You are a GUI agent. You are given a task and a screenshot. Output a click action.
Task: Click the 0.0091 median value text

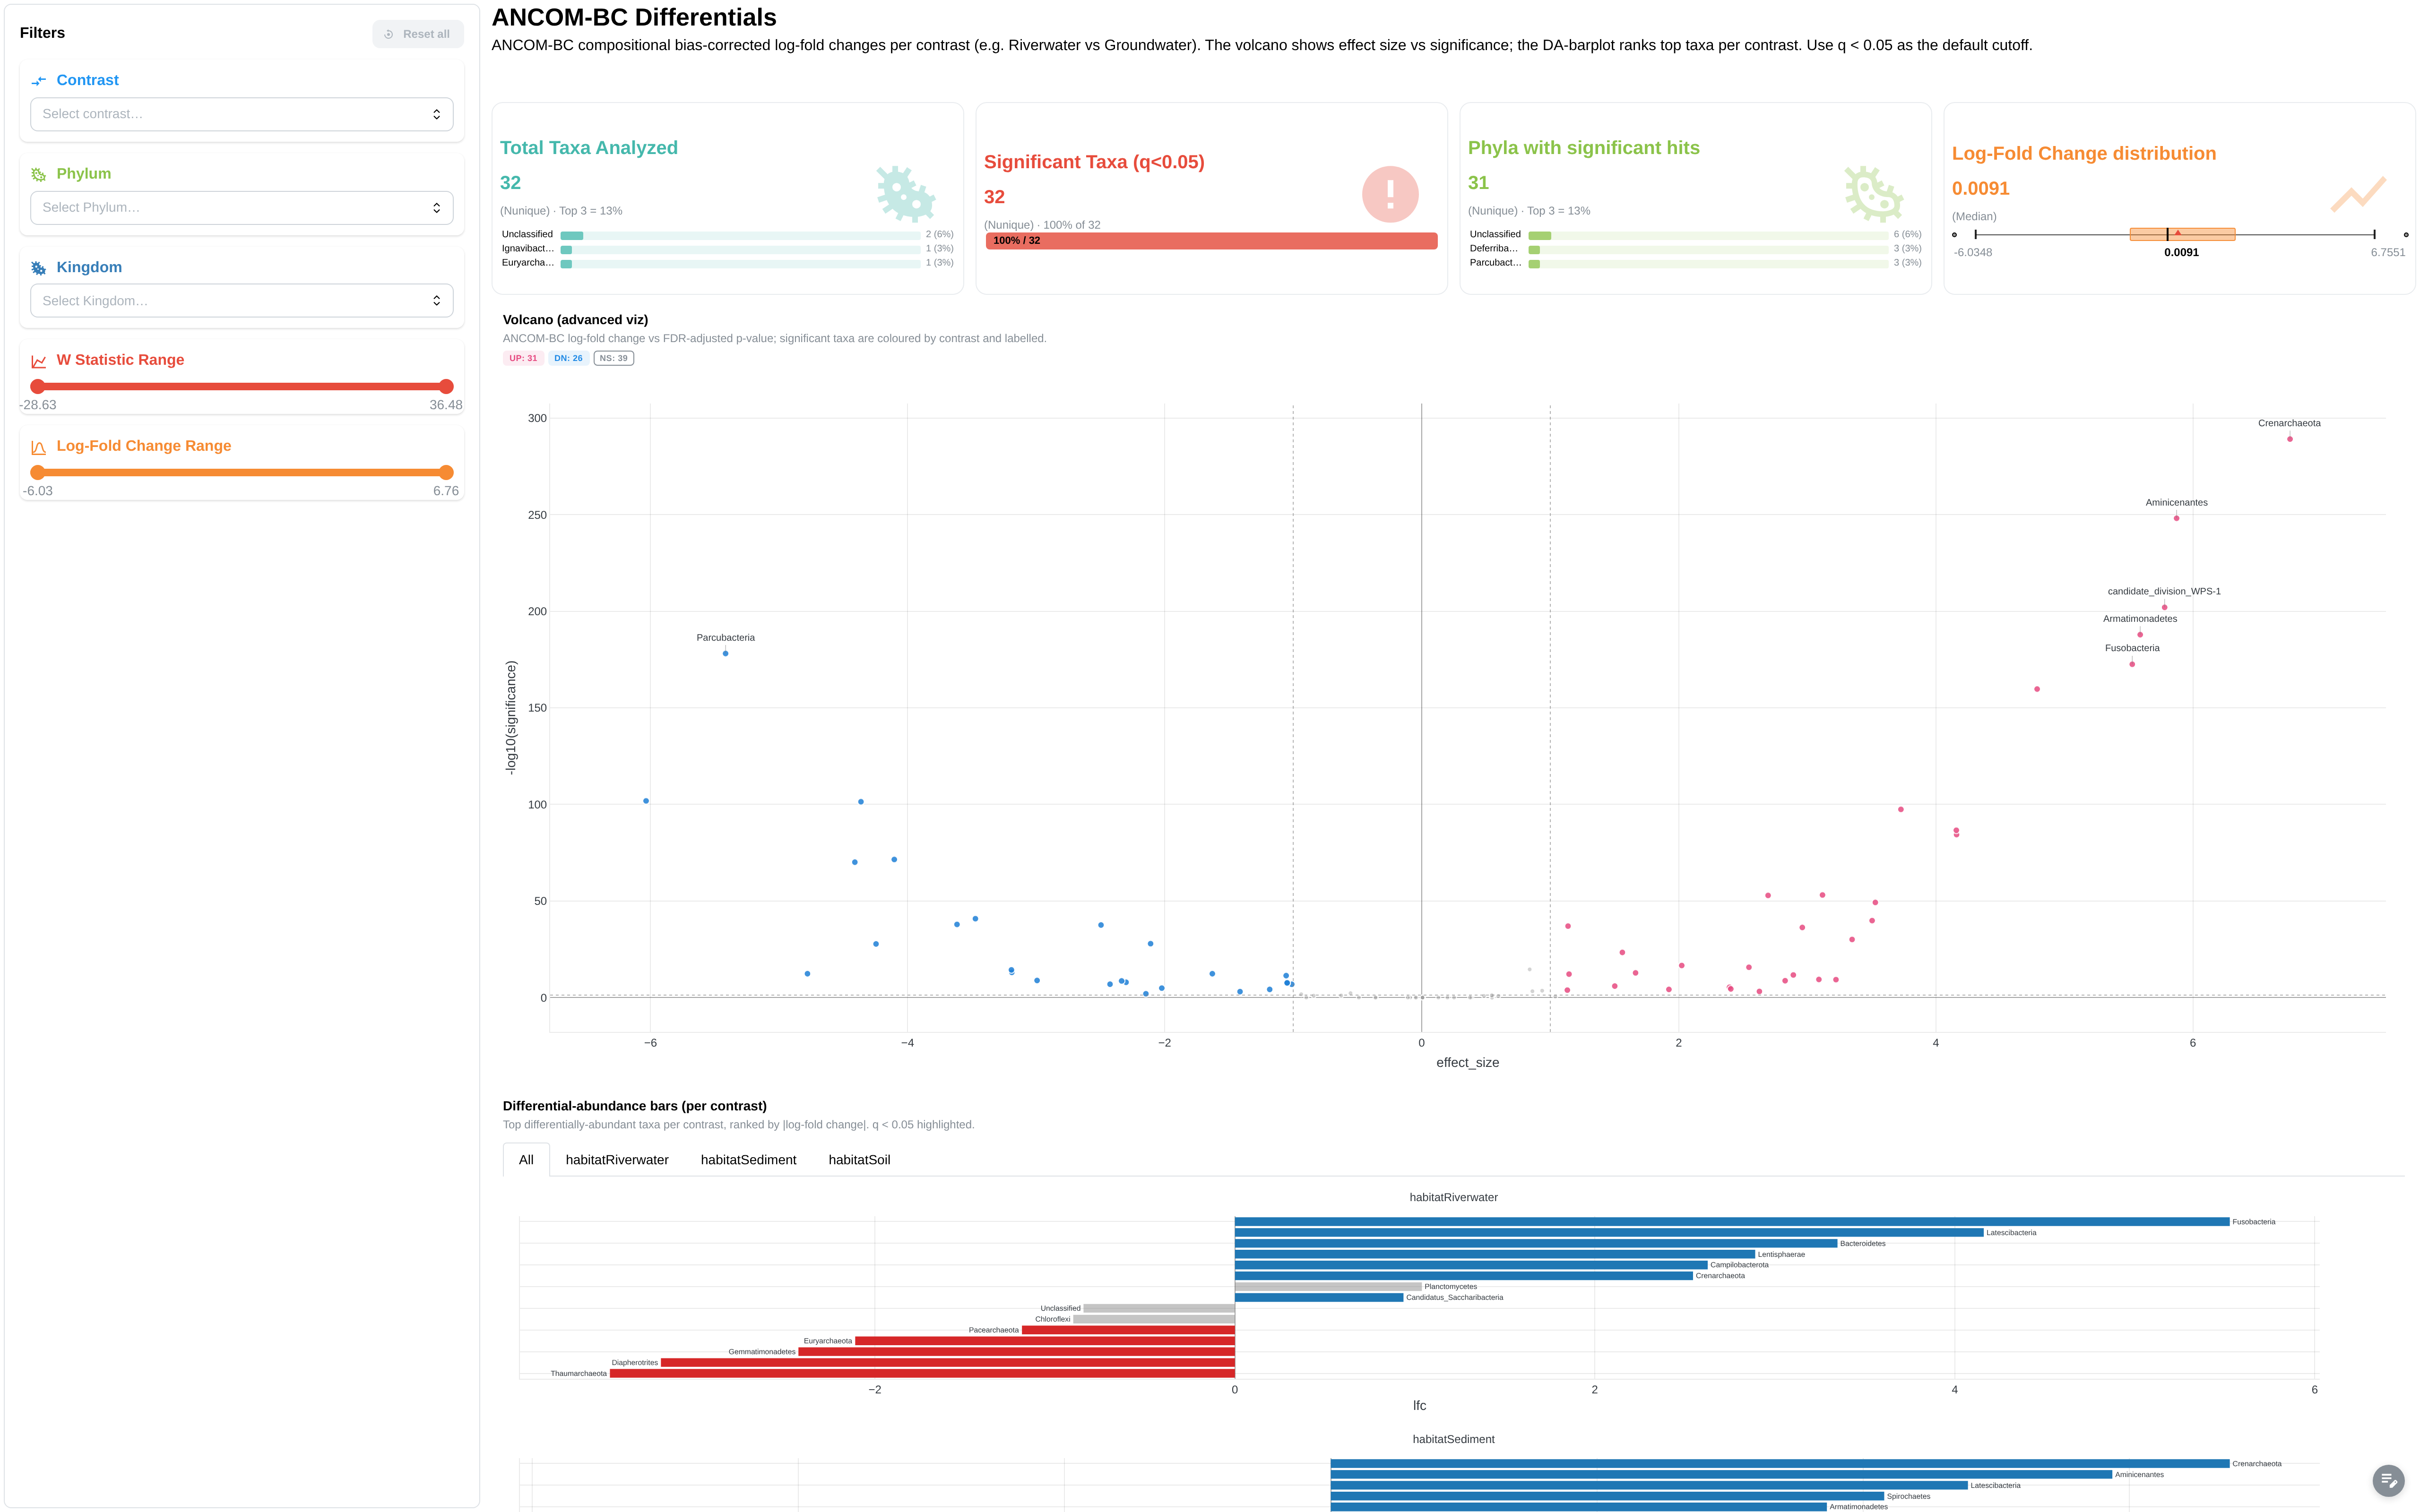click(1980, 189)
